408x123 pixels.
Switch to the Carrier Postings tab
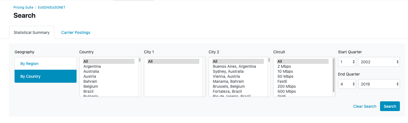(76, 32)
